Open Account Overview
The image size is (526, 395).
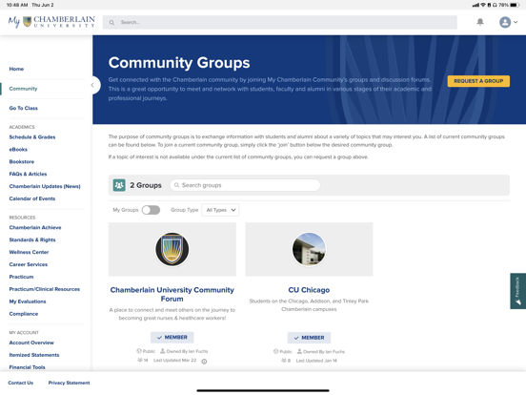point(31,343)
